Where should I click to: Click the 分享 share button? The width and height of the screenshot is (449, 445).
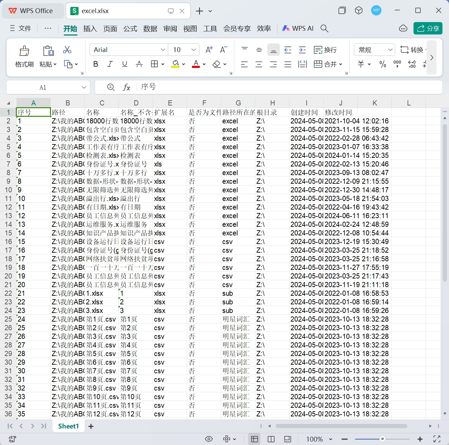[428, 28]
